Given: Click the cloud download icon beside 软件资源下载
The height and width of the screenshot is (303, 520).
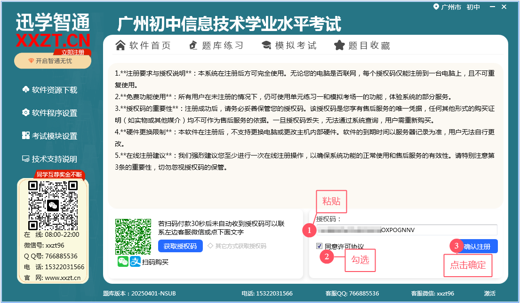Looking at the screenshot, I should (x=25, y=89).
